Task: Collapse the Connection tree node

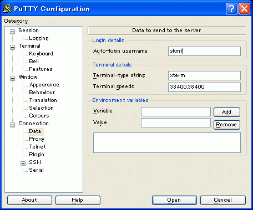Action: pyautogui.click(x=12, y=125)
